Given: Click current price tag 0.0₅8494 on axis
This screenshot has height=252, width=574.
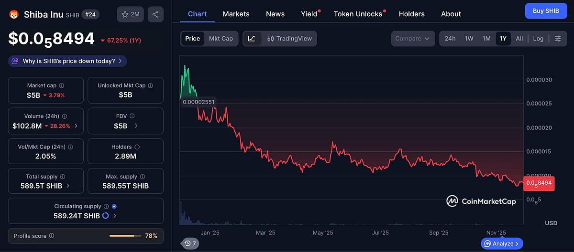Looking at the screenshot, I should pyautogui.click(x=539, y=183).
